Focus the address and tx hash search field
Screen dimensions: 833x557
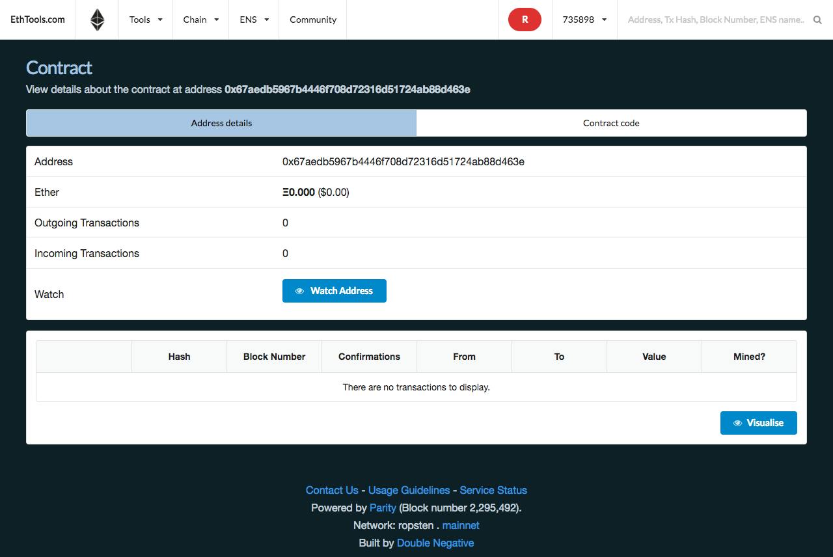click(716, 20)
